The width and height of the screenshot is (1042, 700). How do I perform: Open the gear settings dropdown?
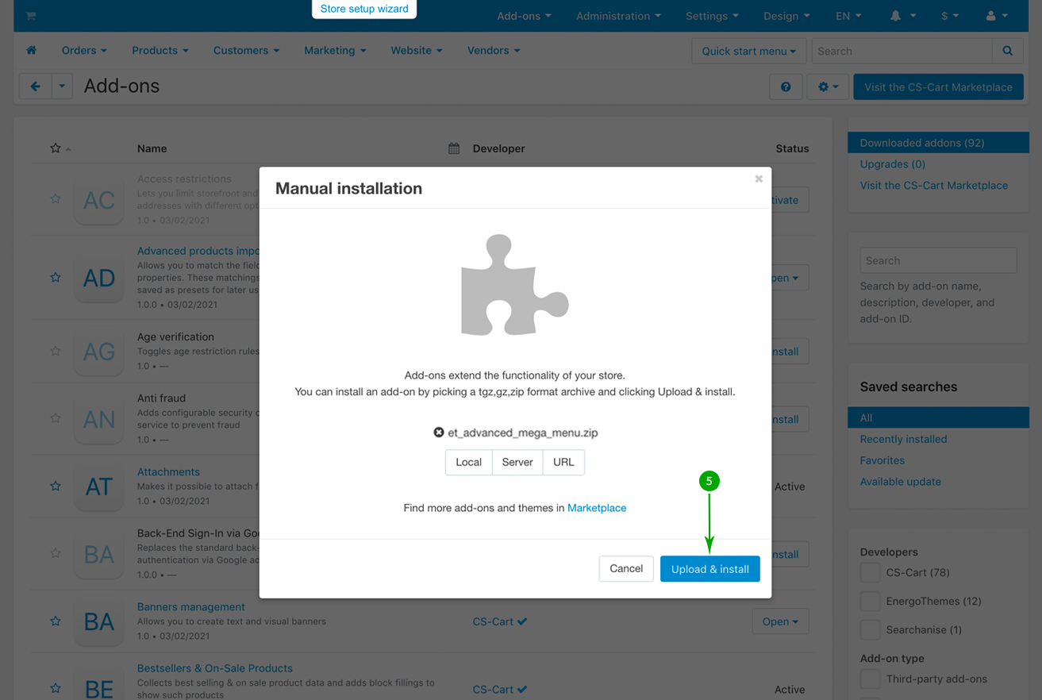[828, 87]
